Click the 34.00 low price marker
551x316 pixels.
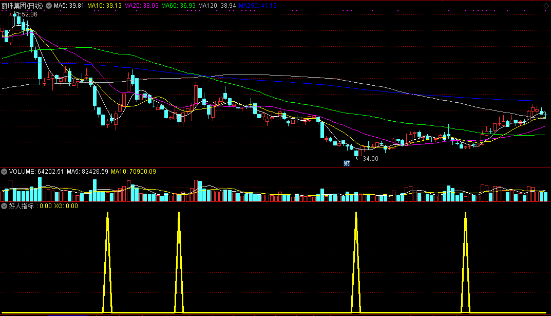370,159
